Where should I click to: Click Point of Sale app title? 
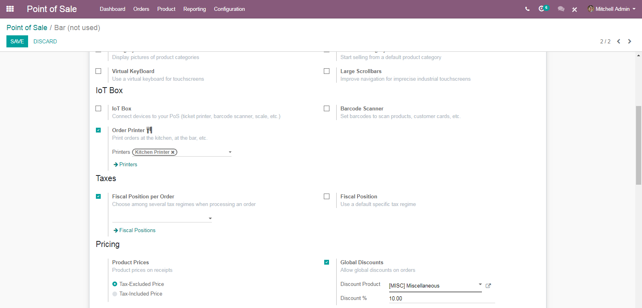[52, 9]
